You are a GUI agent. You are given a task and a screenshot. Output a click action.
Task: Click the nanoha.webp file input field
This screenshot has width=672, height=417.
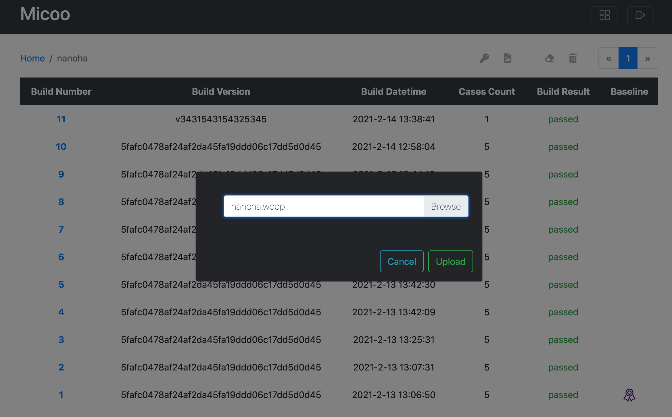[324, 206]
